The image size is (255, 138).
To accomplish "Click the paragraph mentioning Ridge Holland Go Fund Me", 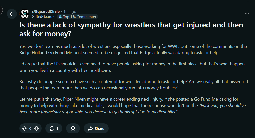I will (133, 50).
